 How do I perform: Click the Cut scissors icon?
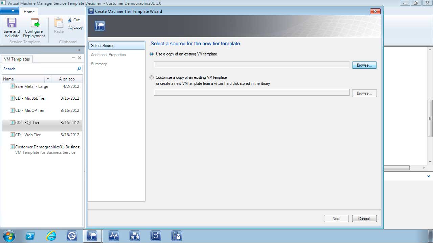70,20
